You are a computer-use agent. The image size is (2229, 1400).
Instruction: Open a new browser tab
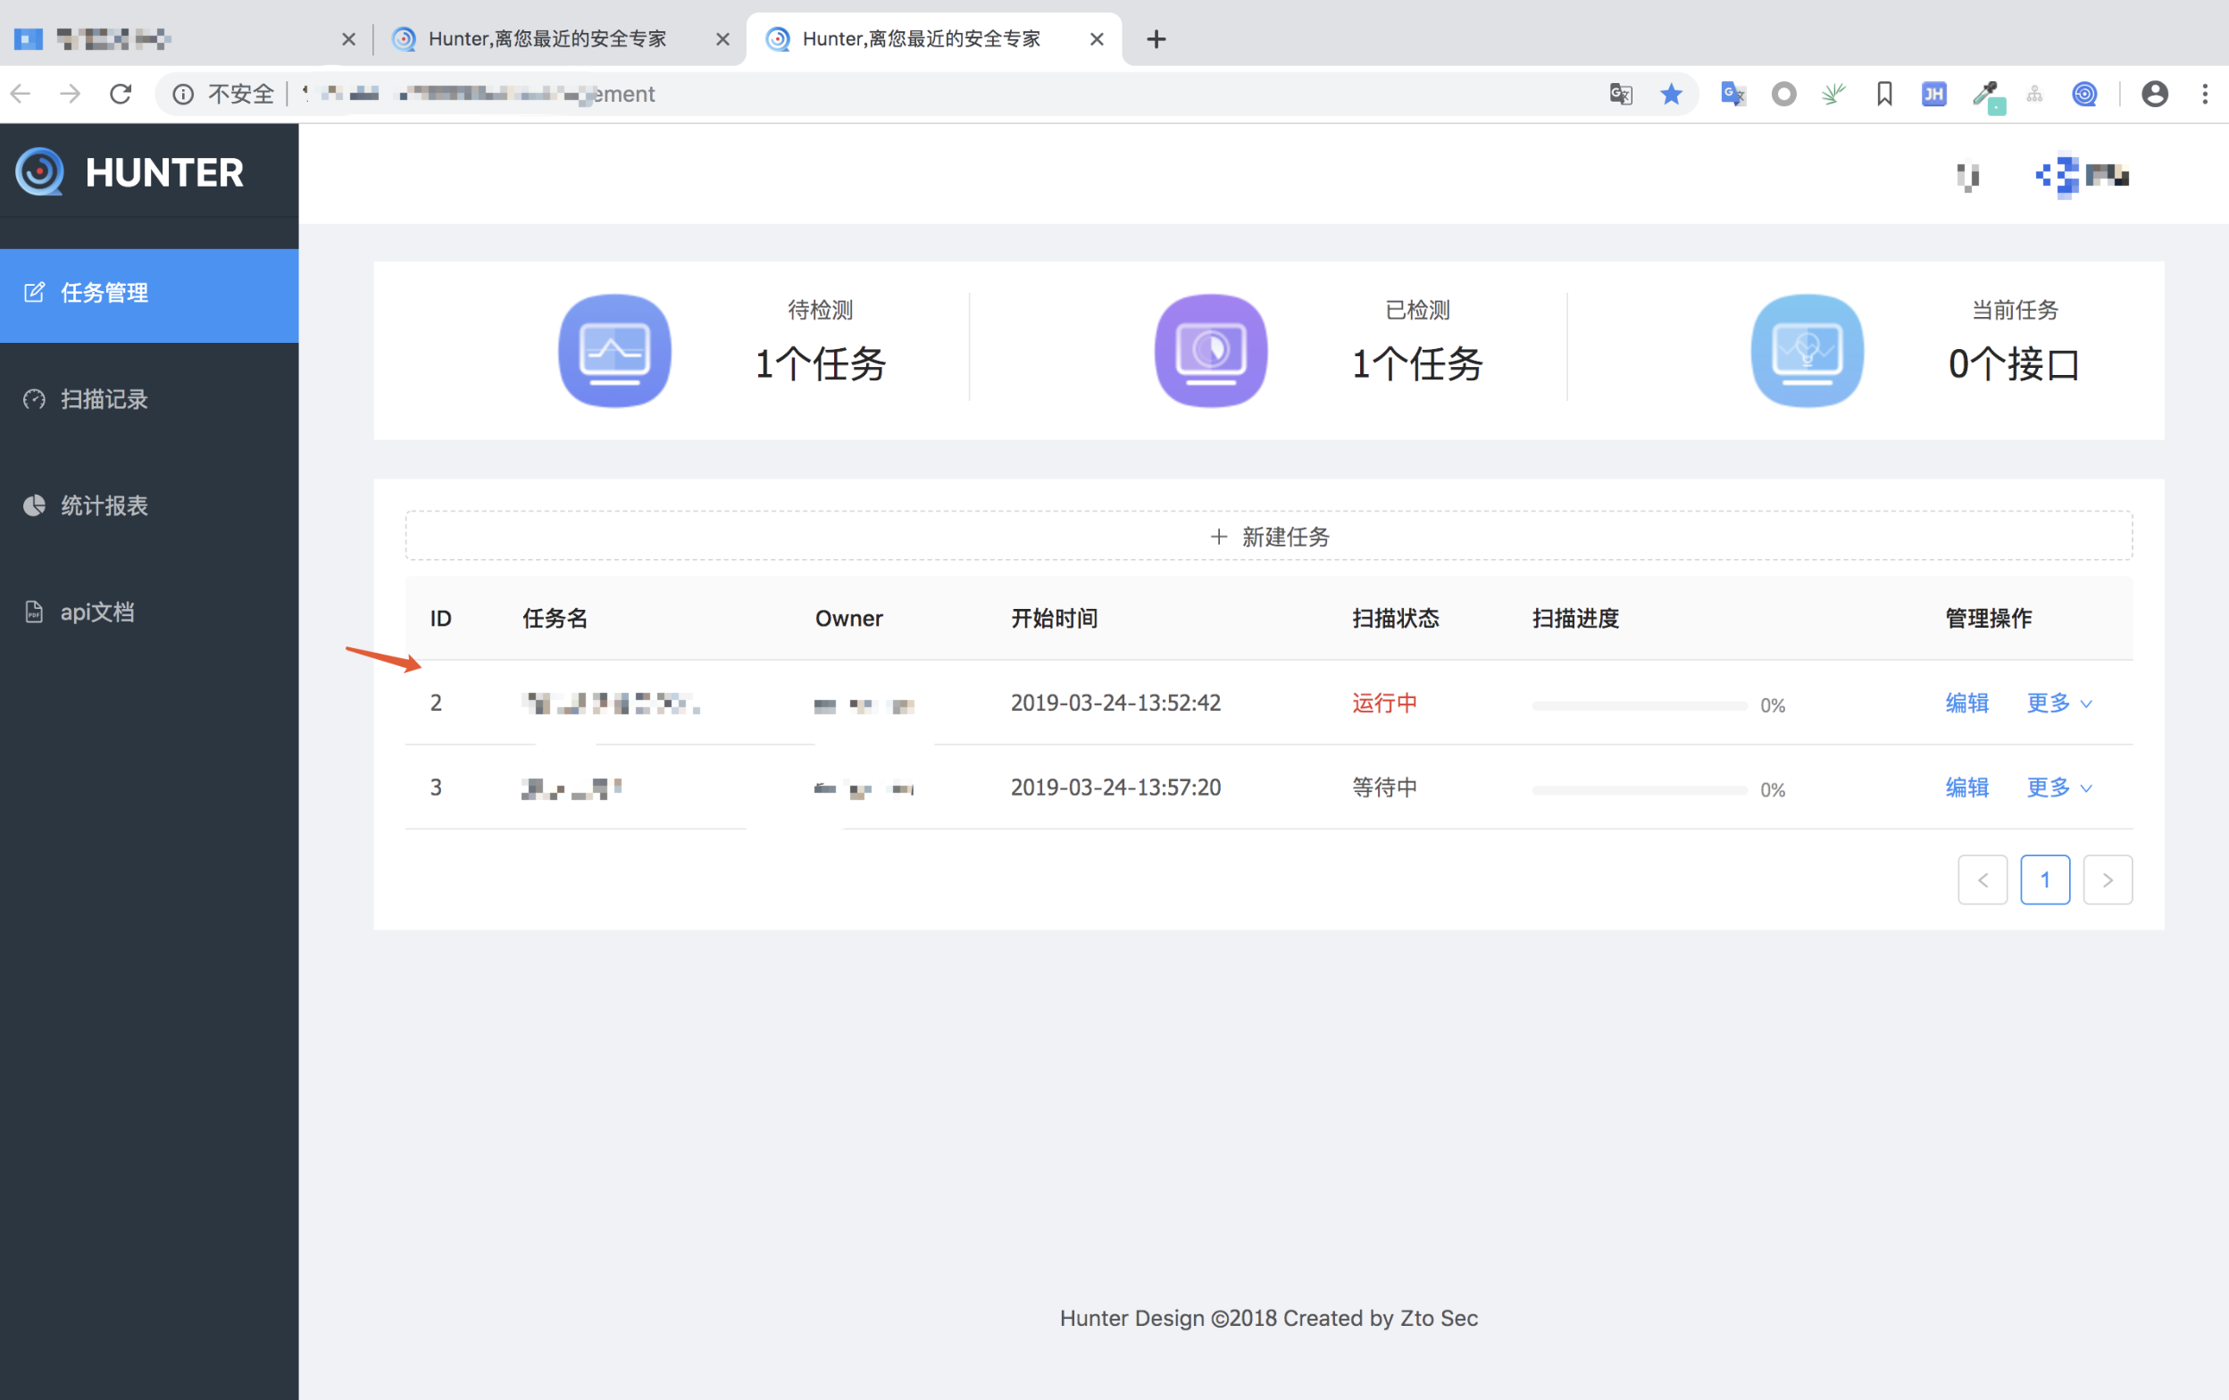coord(1156,39)
